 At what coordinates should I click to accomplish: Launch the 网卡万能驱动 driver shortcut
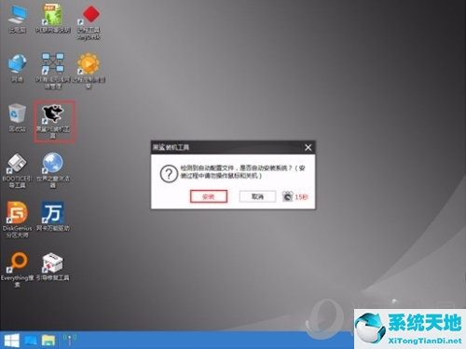tap(53, 217)
